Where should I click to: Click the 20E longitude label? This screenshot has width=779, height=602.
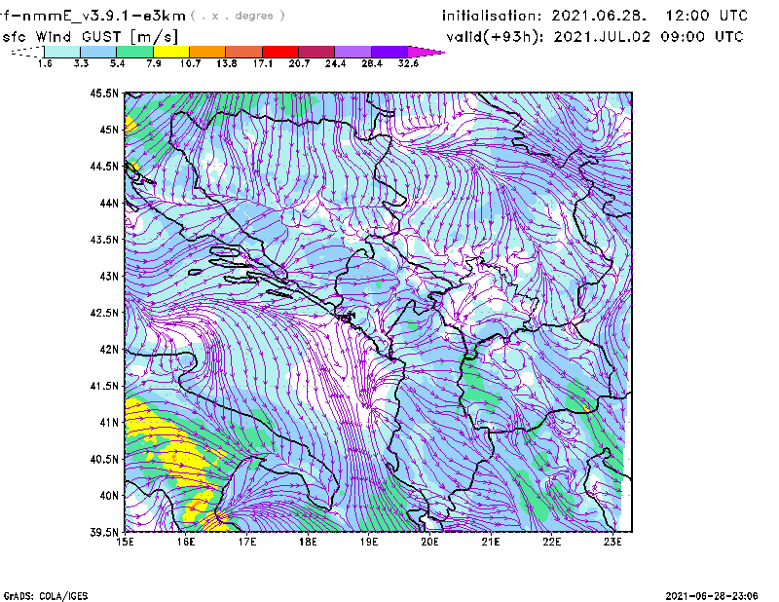coord(429,542)
